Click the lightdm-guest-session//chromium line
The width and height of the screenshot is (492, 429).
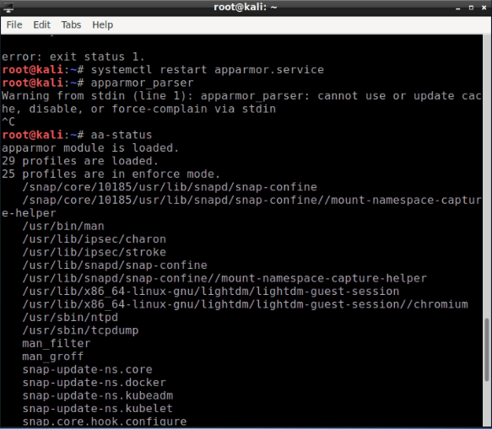tap(245, 304)
